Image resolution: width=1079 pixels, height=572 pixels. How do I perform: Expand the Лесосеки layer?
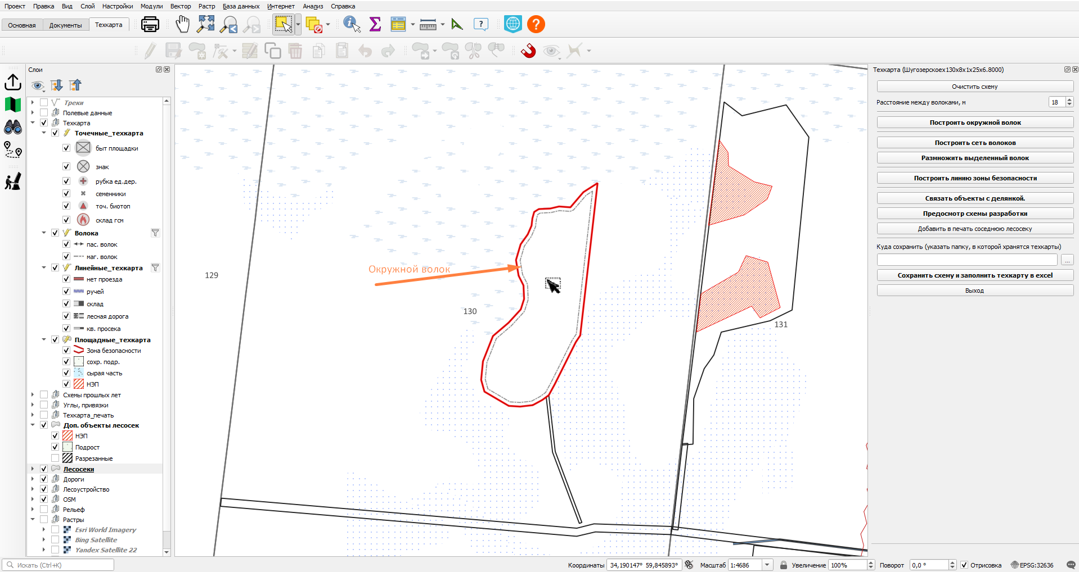[33, 469]
